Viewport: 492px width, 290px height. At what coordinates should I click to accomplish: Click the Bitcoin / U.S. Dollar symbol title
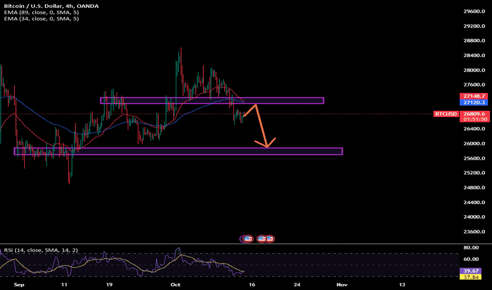(51, 6)
